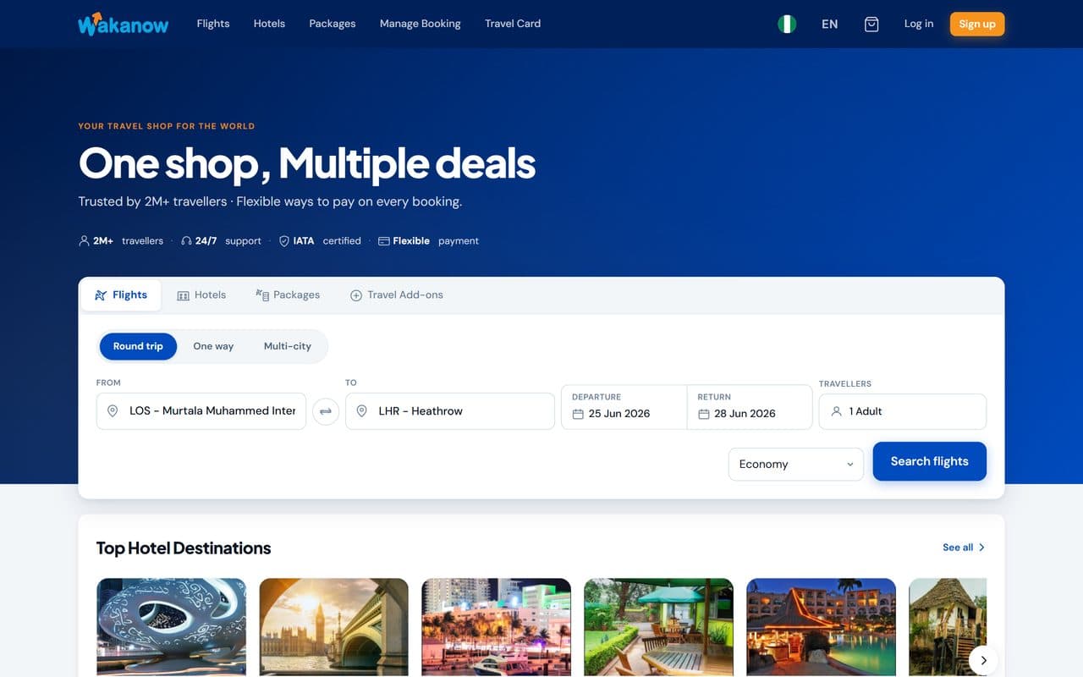Switch to Multi-city trip type
Viewport: 1083px width, 677px height.
[288, 346]
